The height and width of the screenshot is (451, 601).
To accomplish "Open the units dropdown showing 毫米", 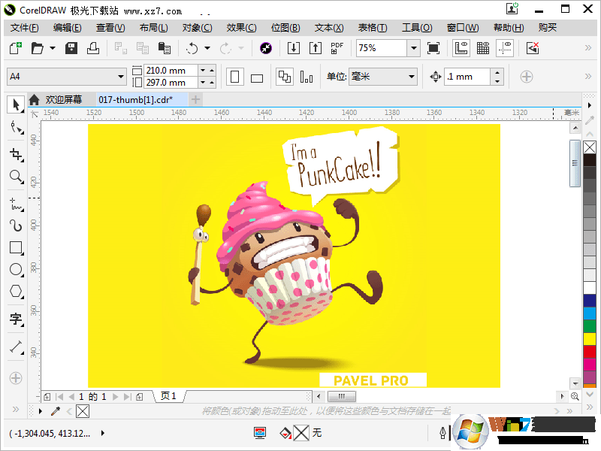I will click(383, 77).
